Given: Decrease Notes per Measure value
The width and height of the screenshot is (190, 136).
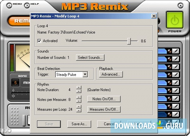Looking at the screenshot, I should tap(79, 101).
